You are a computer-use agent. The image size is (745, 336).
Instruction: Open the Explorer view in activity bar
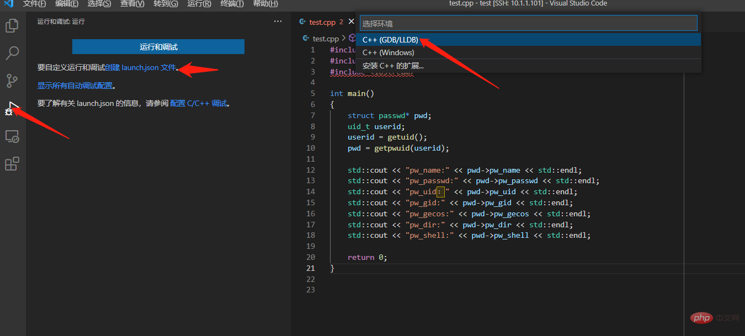tap(12, 25)
